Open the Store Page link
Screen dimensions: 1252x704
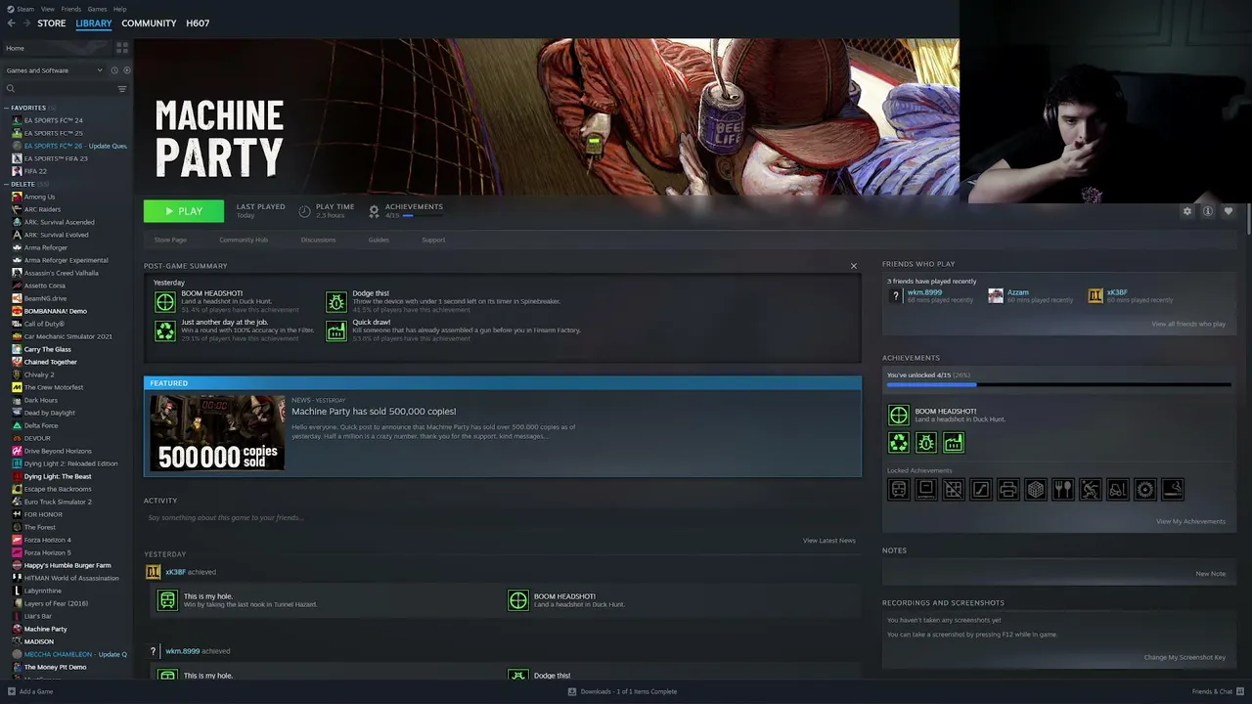coord(170,240)
